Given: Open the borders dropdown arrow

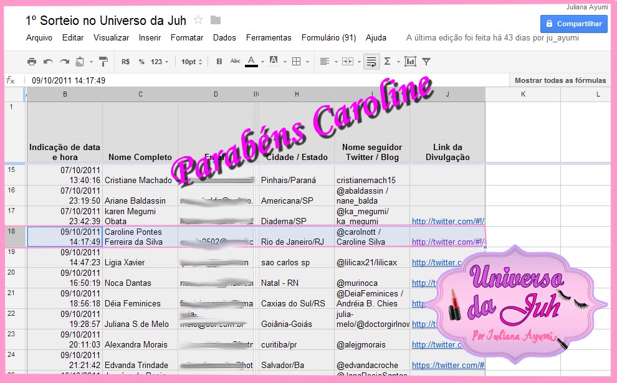Looking at the screenshot, I should pyautogui.click(x=307, y=62).
